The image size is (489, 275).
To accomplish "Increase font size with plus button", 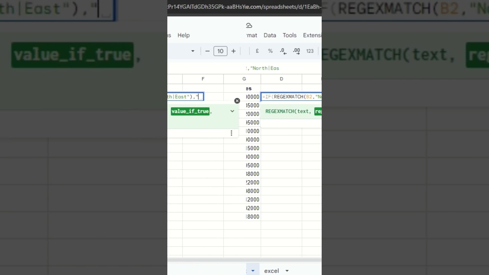I will click(x=233, y=51).
